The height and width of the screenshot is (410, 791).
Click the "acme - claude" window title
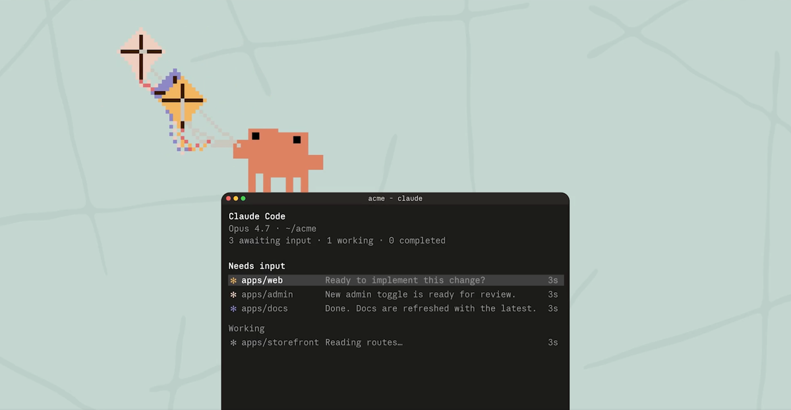click(x=395, y=198)
